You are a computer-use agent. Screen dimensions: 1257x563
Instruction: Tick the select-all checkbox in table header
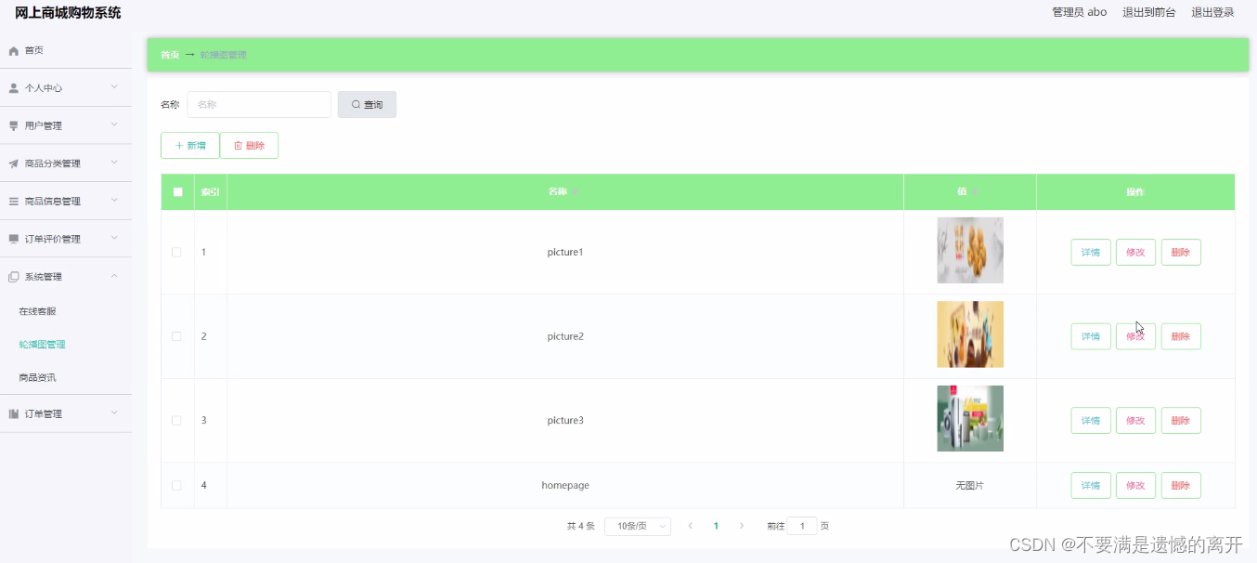pyautogui.click(x=177, y=192)
